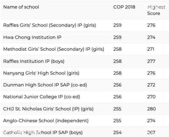This screenshot has width=169, height=137.
Task: Select National Junior College IP (co-ed)
Action: pos(42,97)
